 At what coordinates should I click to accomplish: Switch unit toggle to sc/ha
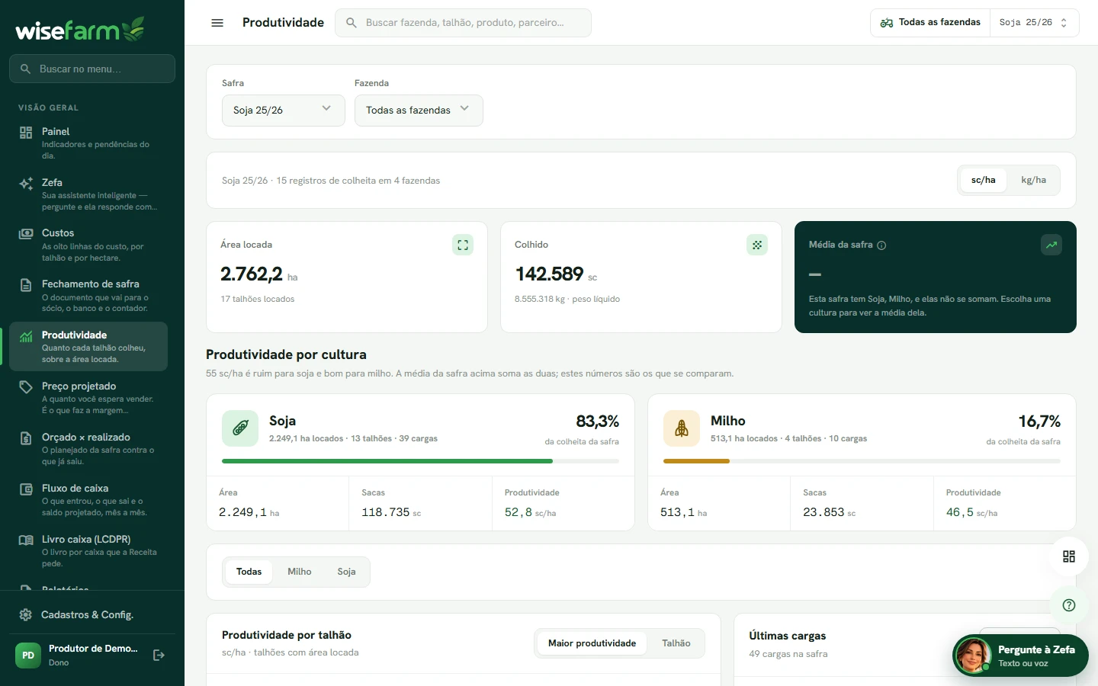coord(983,181)
